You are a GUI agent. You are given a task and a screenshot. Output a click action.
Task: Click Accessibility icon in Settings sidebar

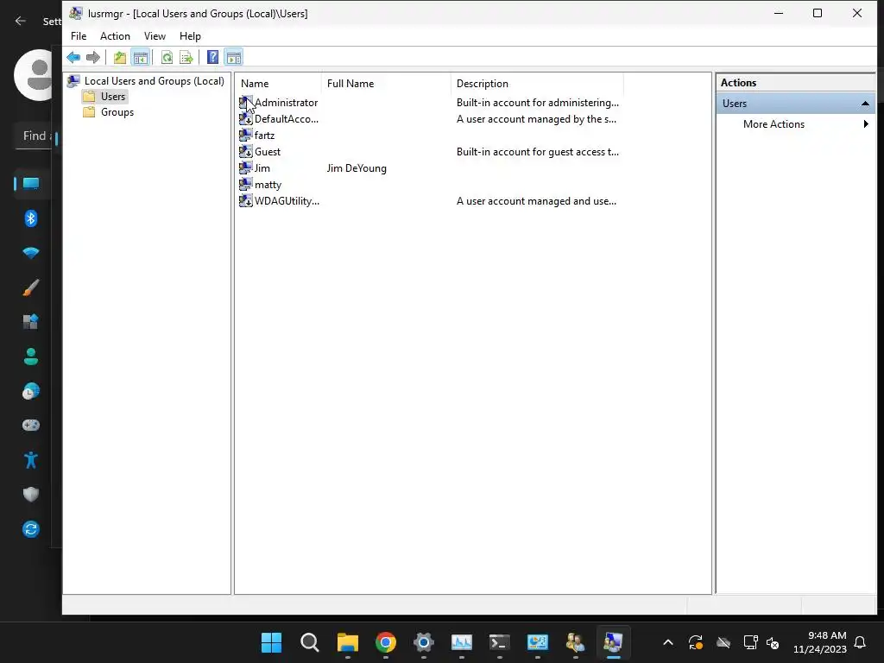[31, 460]
